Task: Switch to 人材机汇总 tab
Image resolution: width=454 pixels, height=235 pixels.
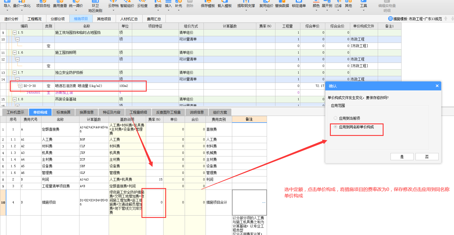Action: 129,19
